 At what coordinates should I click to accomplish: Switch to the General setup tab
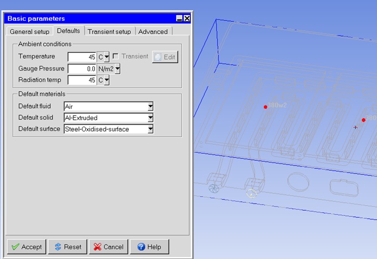(x=30, y=32)
